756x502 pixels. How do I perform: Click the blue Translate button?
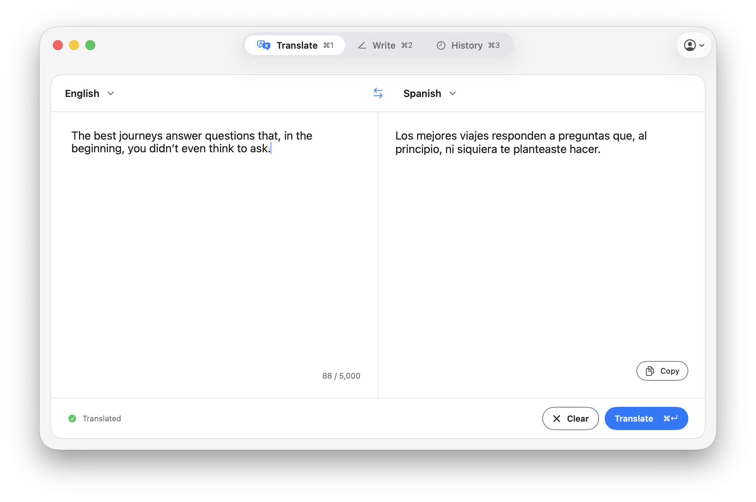coord(646,418)
